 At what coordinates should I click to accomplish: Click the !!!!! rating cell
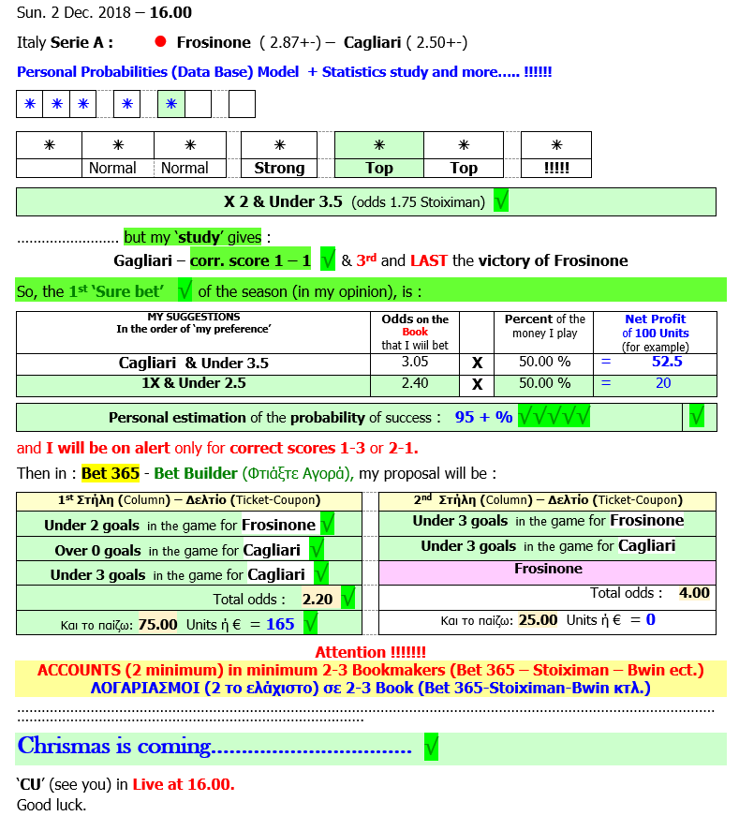[556, 168]
